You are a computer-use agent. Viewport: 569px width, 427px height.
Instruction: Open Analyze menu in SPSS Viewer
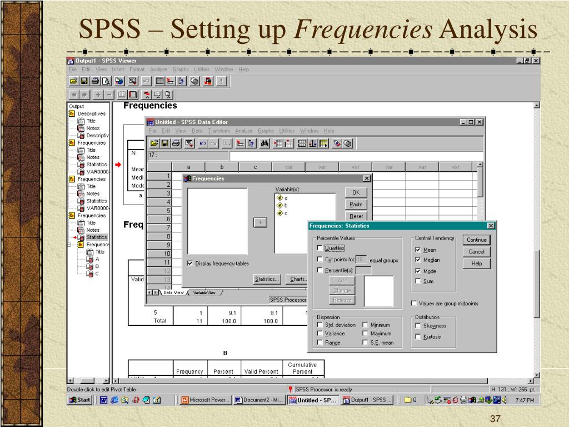[158, 69]
